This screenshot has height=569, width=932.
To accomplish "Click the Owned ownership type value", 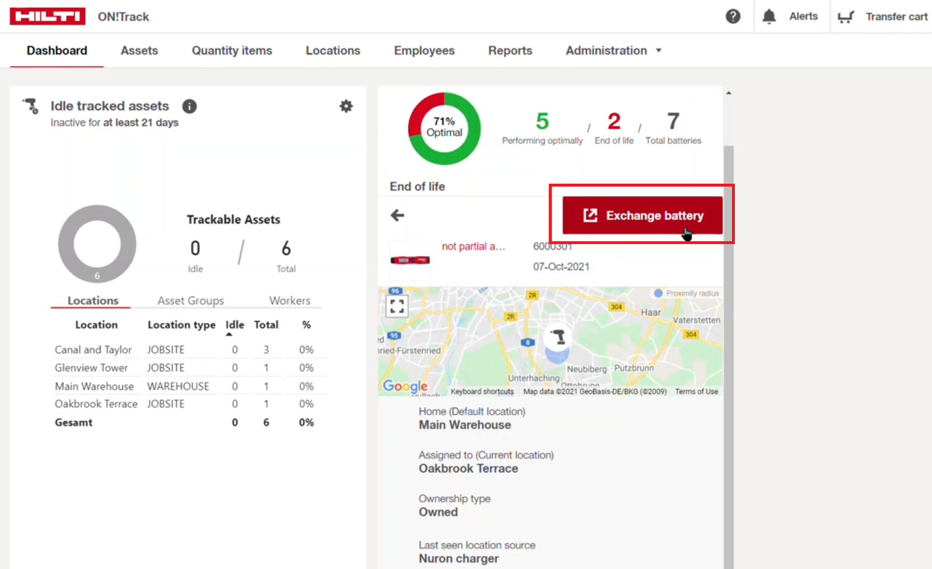I will pyautogui.click(x=438, y=512).
